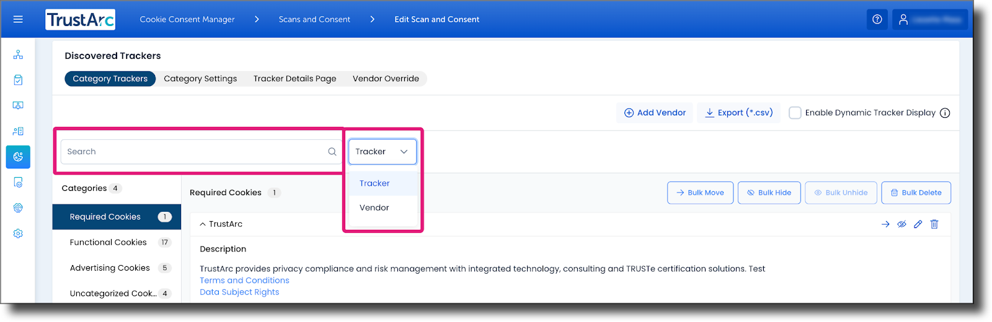The width and height of the screenshot is (992, 322).
Task: Edit the TrustArc tracker with pencil icon
Action: coord(918,224)
